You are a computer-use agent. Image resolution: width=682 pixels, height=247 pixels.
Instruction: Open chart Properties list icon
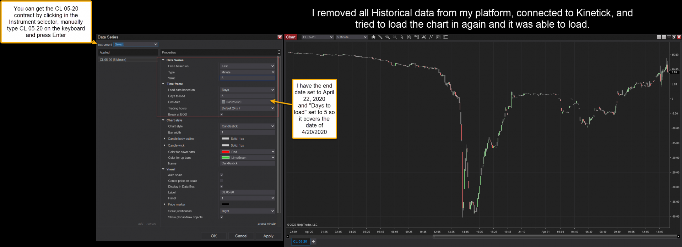click(x=445, y=37)
